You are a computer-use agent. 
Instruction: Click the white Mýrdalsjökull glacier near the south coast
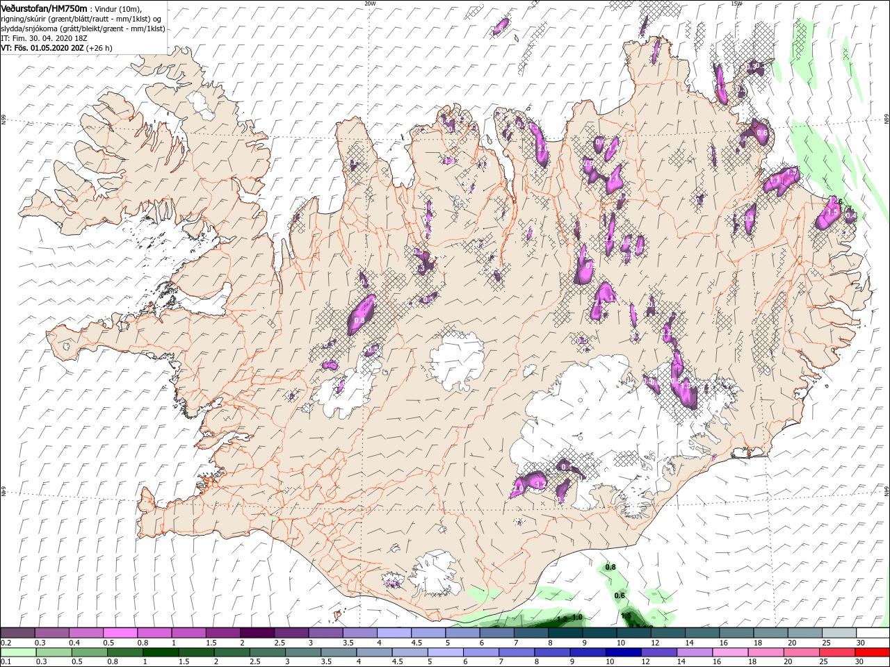pyautogui.click(x=435, y=574)
